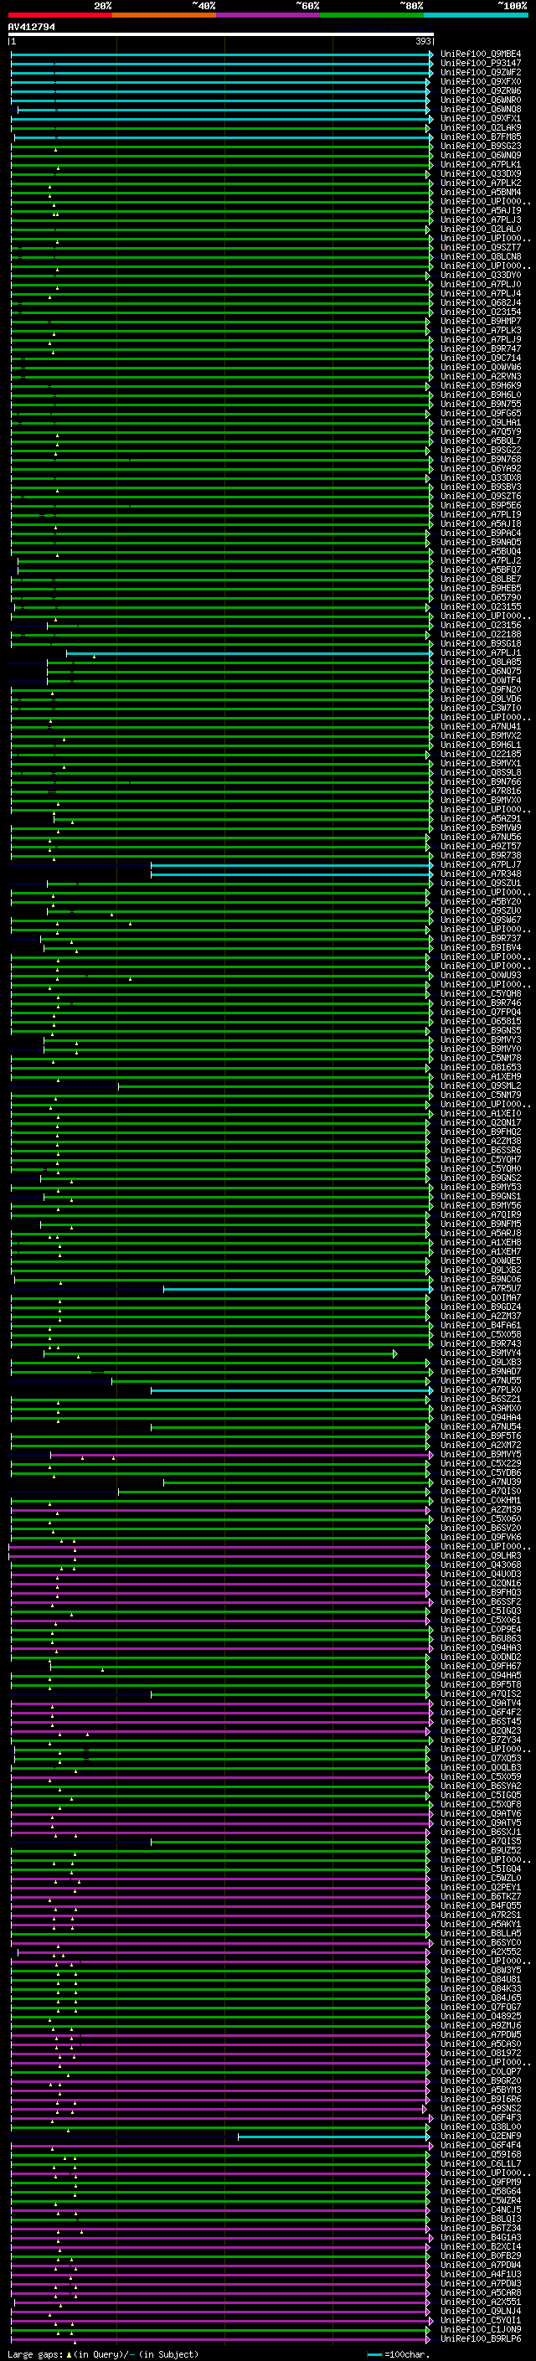Select UniRef100_B9R747 label

pyautogui.click(x=480, y=348)
